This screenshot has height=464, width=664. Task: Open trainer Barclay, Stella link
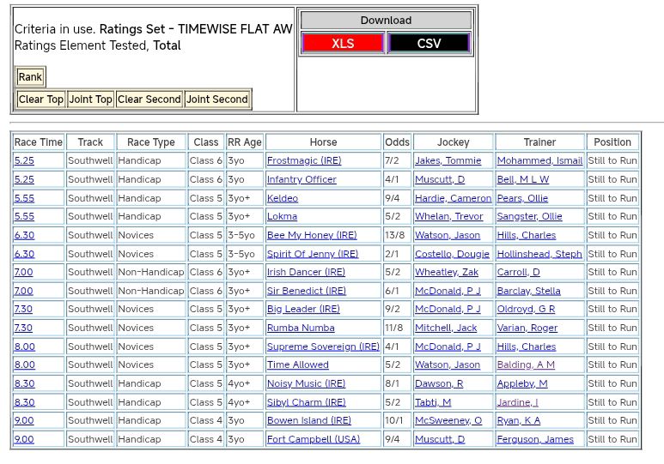[528, 291]
